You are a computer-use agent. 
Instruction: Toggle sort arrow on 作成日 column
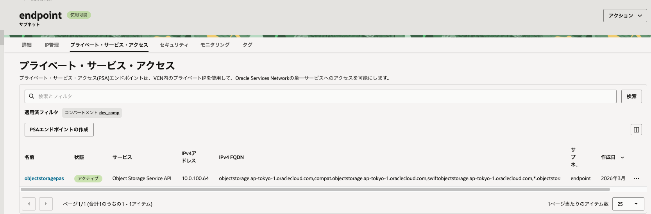tap(622, 157)
